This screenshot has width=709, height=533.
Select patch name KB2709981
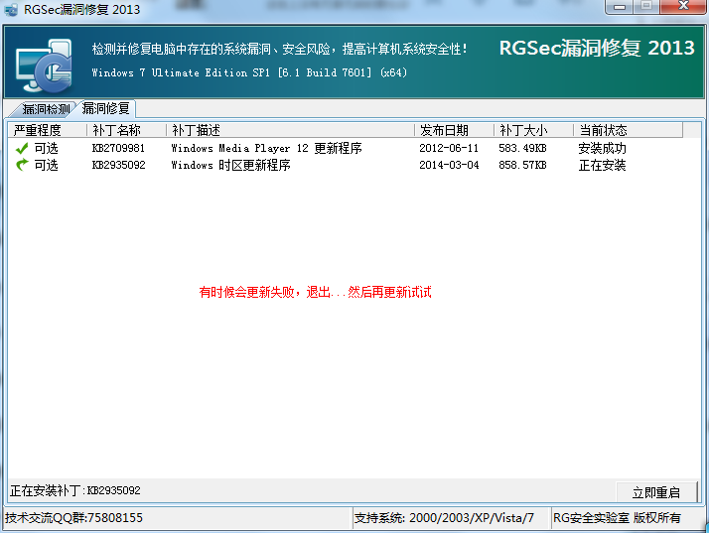(118, 148)
